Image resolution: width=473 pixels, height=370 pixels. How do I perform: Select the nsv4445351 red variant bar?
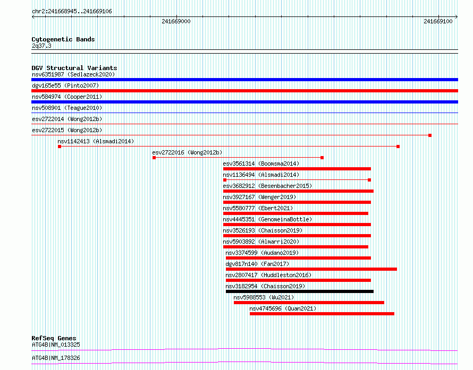click(297, 225)
